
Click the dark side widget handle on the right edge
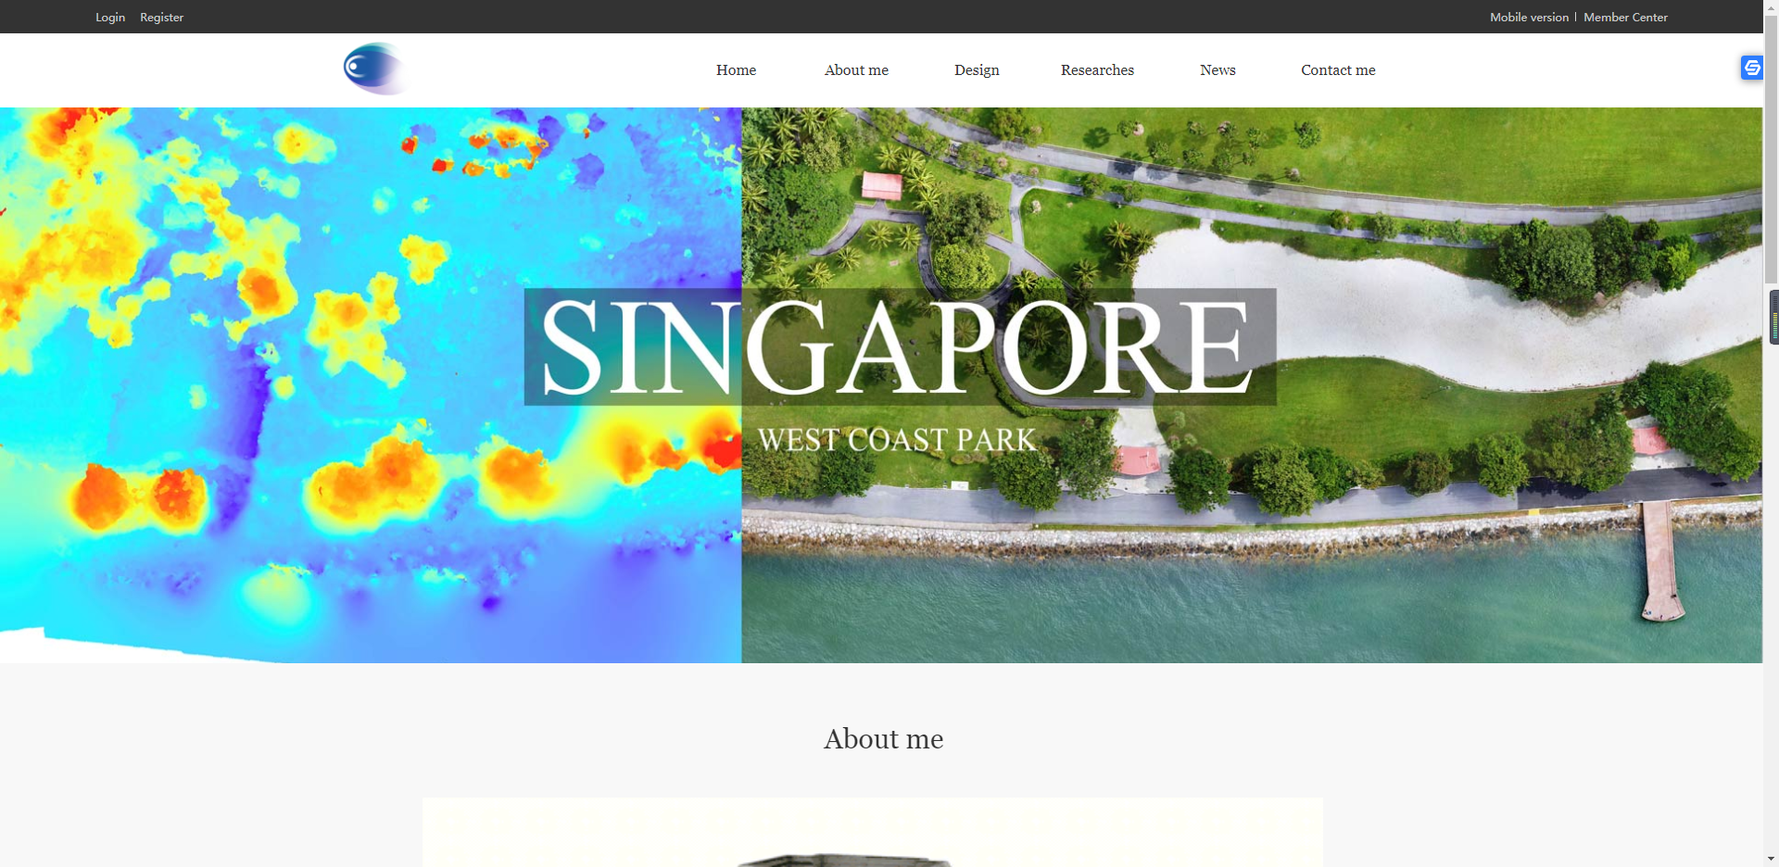tap(1773, 317)
